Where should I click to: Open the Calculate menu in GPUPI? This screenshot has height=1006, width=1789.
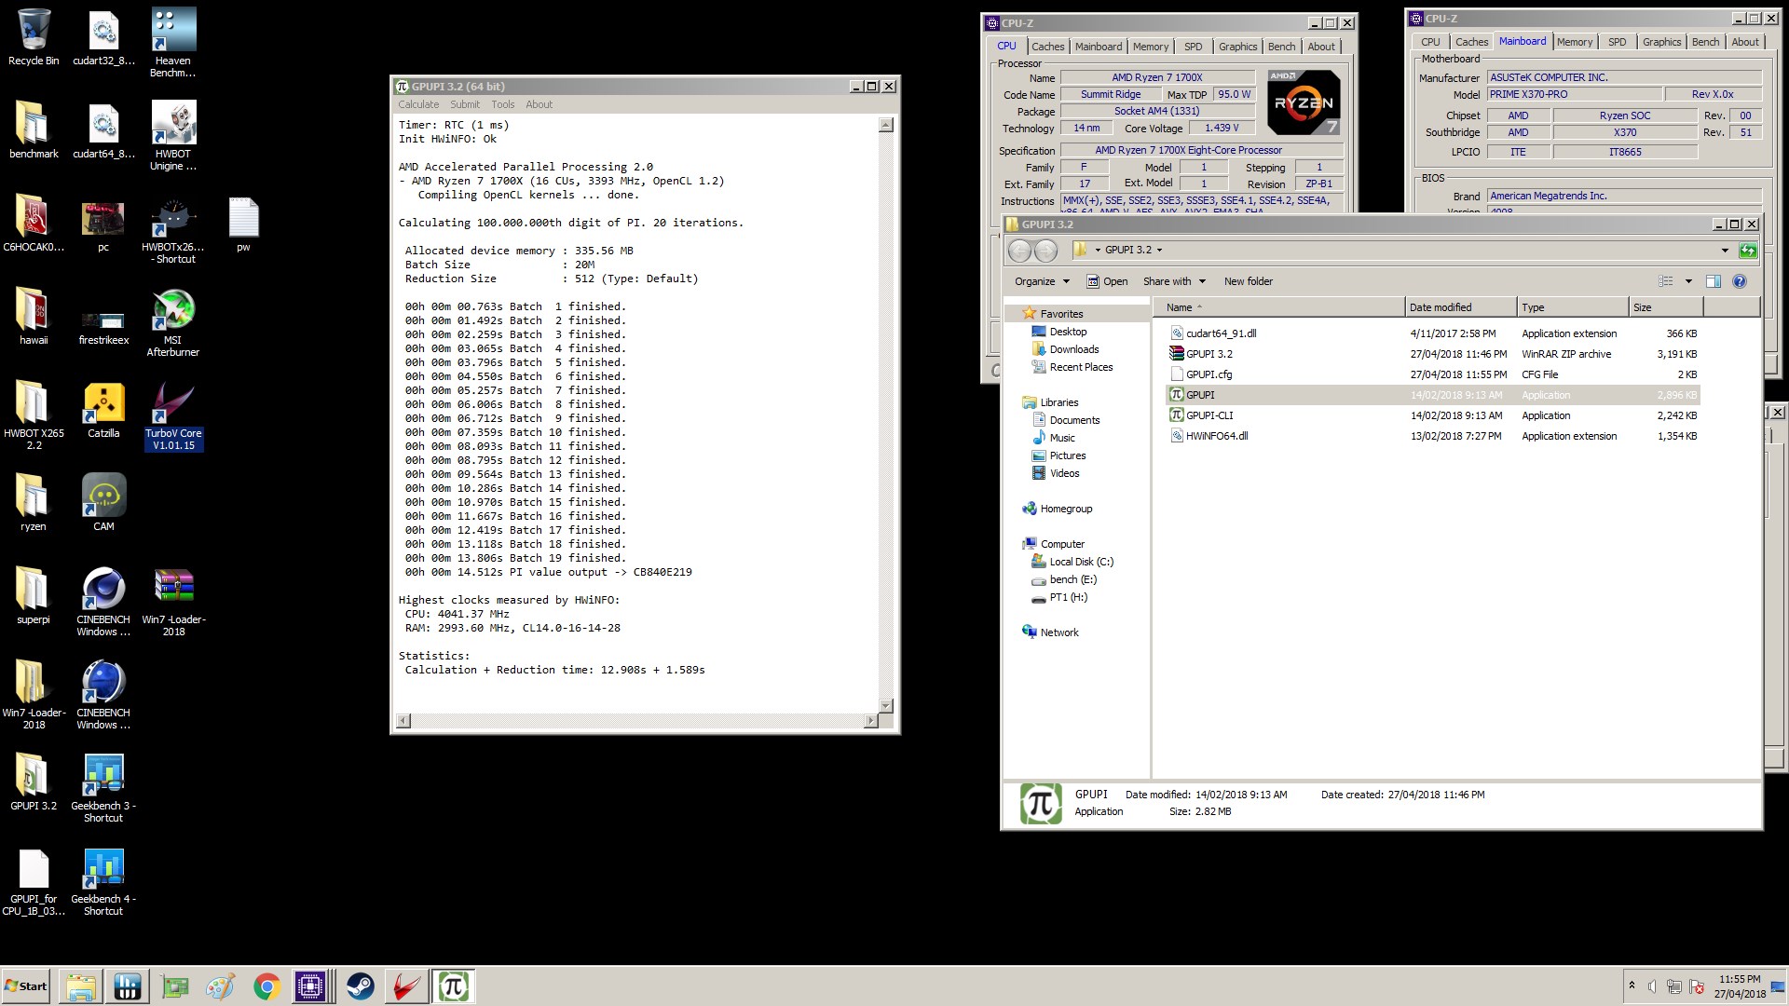[418, 104]
